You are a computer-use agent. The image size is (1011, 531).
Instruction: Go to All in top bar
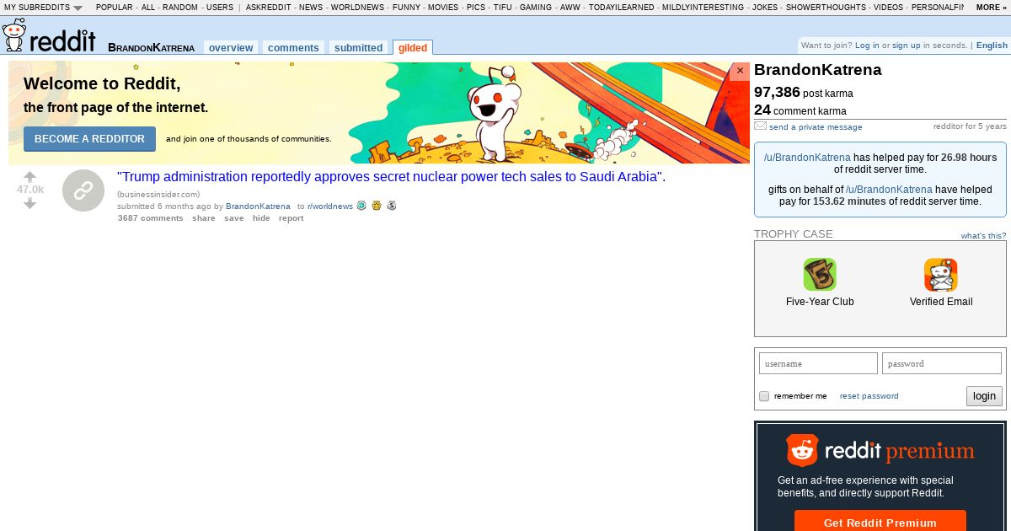pos(148,7)
